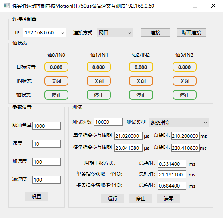The image size is (223, 218).
Task: Select the 加速度 input box
Action: click(x=46, y=162)
